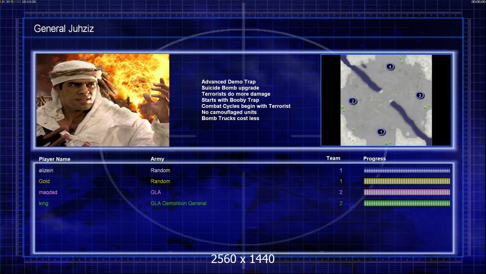Click team number in maqdad's row
Screen dimensions: 486x274
pyautogui.click(x=341, y=192)
